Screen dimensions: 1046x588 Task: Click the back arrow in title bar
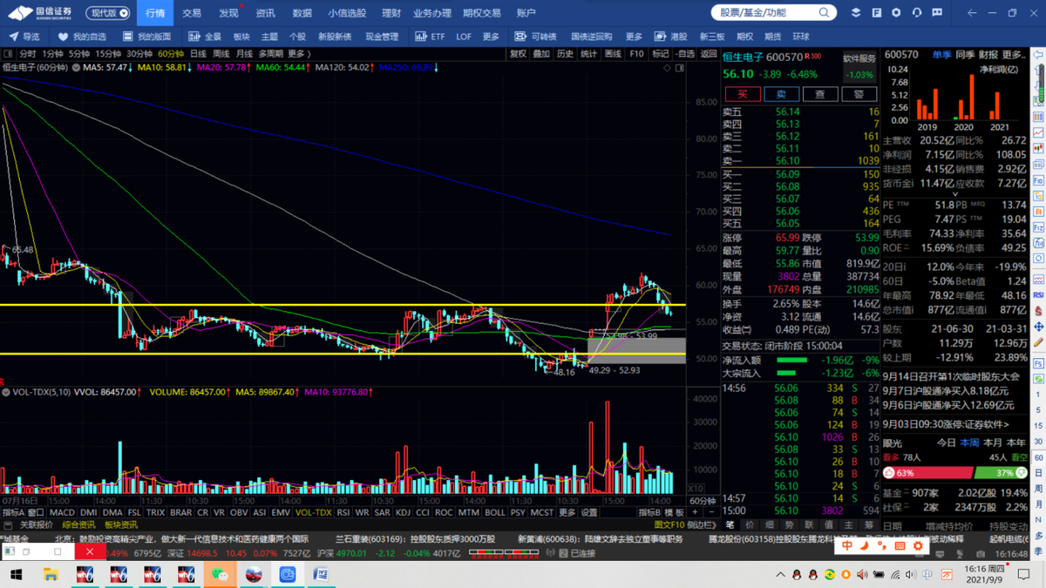(x=972, y=12)
